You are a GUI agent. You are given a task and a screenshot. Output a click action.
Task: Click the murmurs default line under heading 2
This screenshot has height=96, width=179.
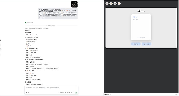coord(32,39)
